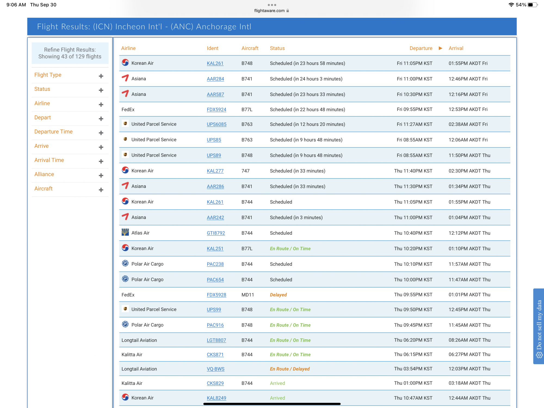Screen dimensions: 544x408
Task: Click UPS logo in UPS85 row
Action: pos(125,139)
